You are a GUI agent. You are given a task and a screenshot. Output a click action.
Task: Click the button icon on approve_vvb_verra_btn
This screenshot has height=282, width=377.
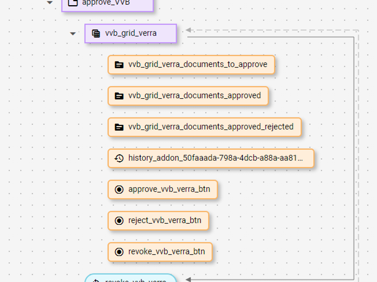tap(119, 190)
